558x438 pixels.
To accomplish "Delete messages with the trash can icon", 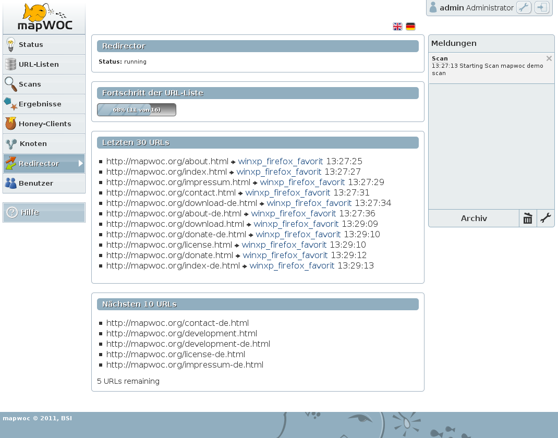I will (x=528, y=218).
